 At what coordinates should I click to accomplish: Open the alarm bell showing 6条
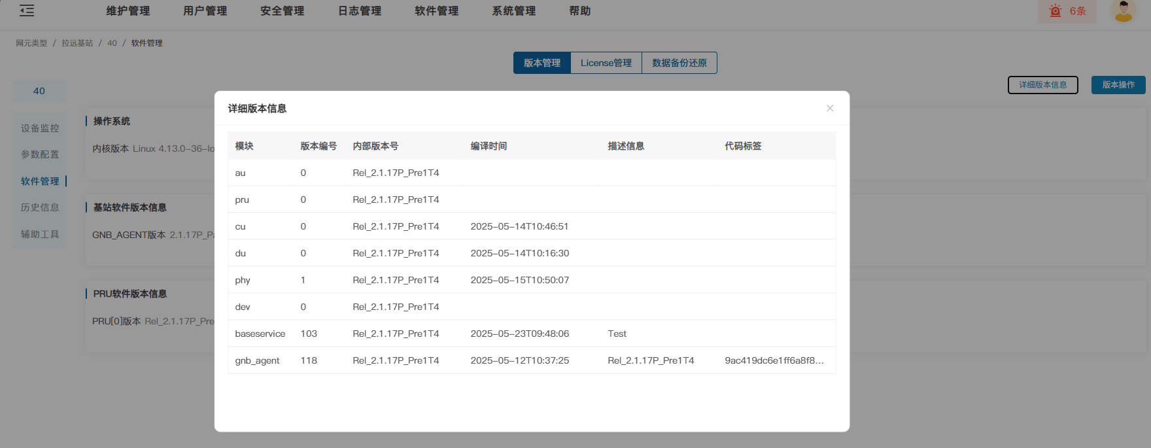1067,11
